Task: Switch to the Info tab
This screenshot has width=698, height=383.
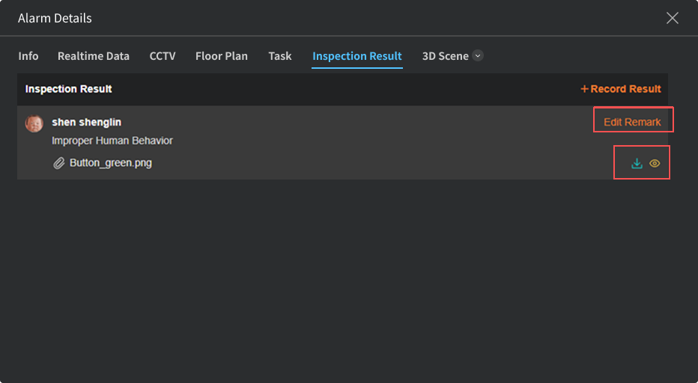Action: (x=28, y=56)
